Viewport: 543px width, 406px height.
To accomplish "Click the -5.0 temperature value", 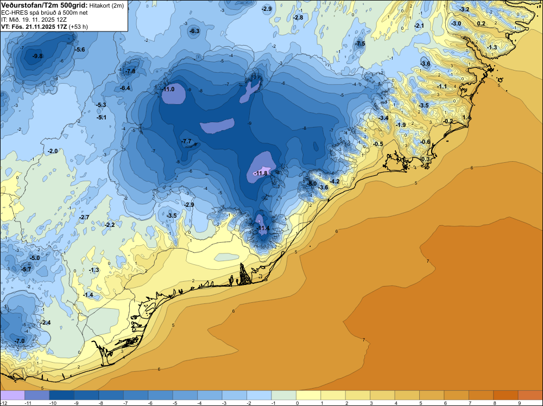I will tap(35, 258).
